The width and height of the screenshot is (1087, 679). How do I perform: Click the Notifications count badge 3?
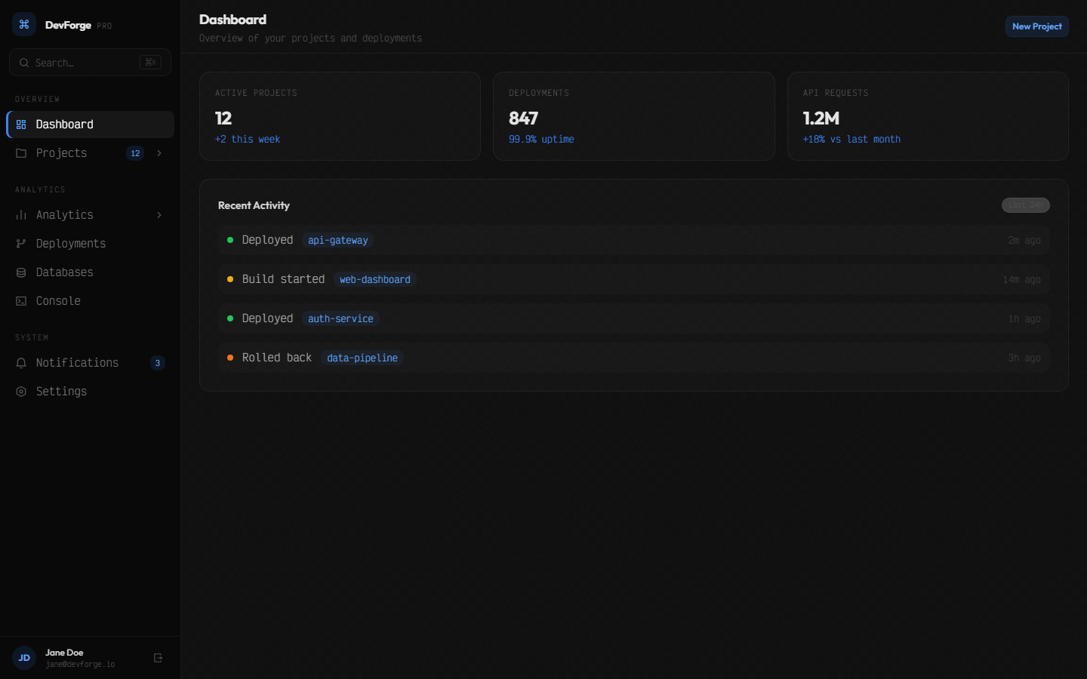[158, 363]
